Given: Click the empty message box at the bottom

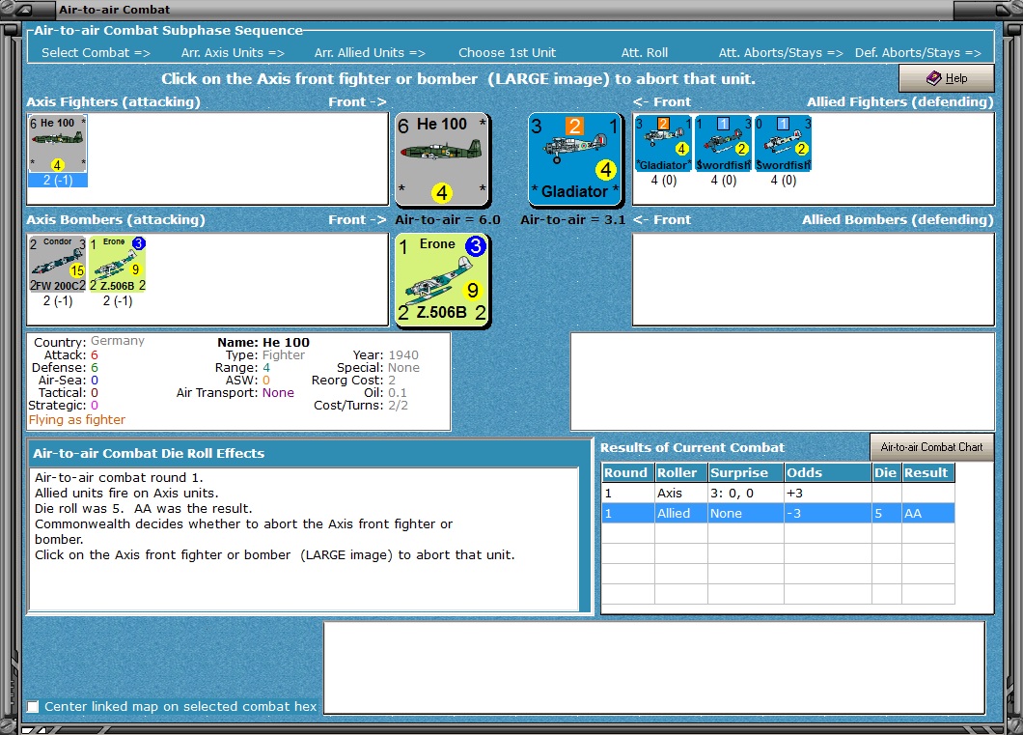Looking at the screenshot, I should 654,667.
